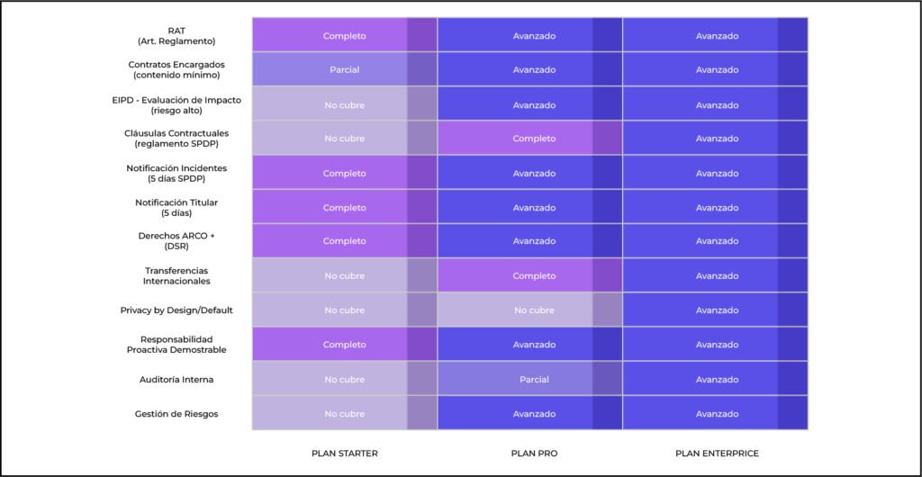Click Plan Pro's Completo cell for Transferencias Internacionales

tap(534, 276)
